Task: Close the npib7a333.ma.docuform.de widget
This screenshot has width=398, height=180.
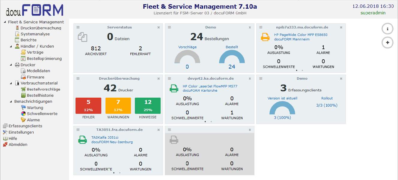Action: tap(341, 27)
